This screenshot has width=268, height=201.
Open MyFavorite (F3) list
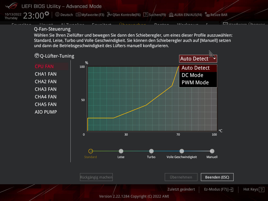(90, 15)
